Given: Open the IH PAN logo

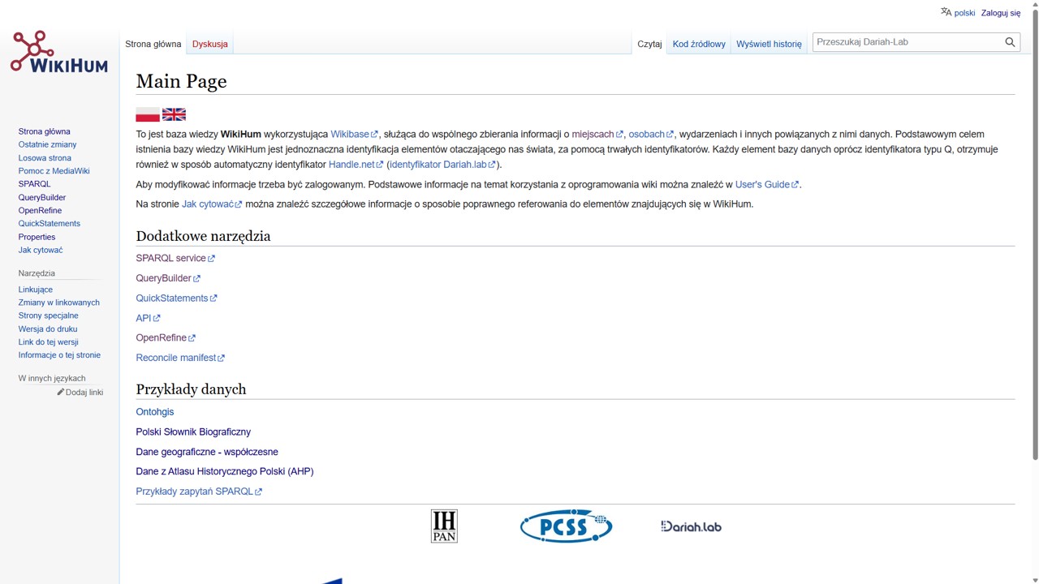Looking at the screenshot, I should coord(444,526).
